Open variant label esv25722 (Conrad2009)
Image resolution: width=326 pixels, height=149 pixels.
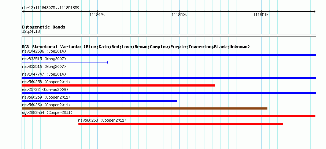45,89
